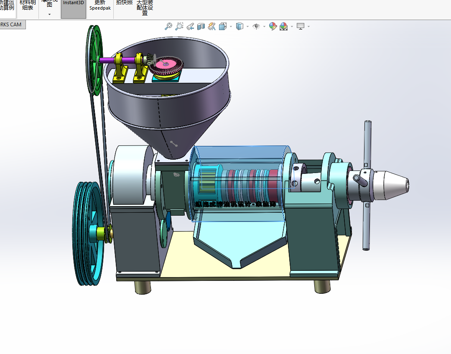Open the View Orientation dropdown arrow
Viewport: 451px width, 354px height.
[x=231, y=26]
